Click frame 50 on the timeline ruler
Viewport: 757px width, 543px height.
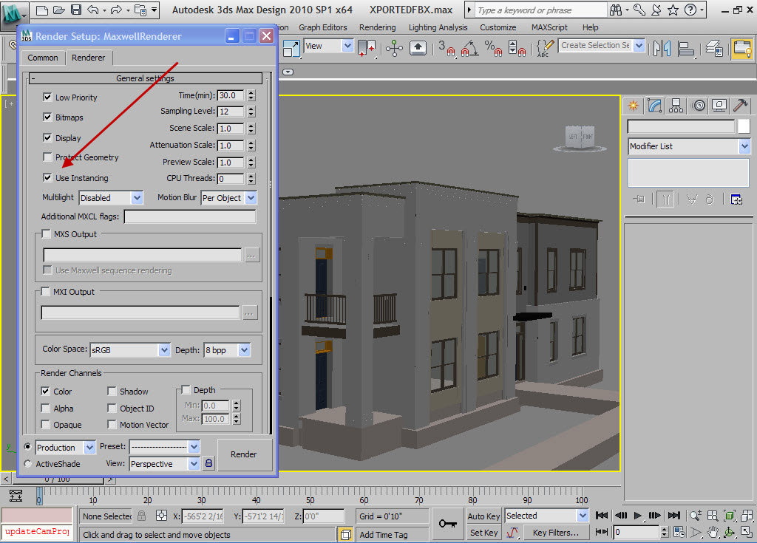pyautogui.click(x=310, y=495)
